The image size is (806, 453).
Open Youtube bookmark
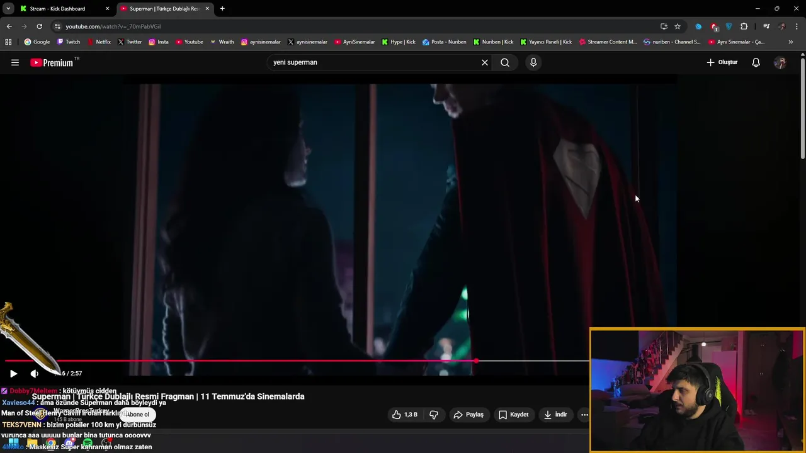tap(190, 42)
